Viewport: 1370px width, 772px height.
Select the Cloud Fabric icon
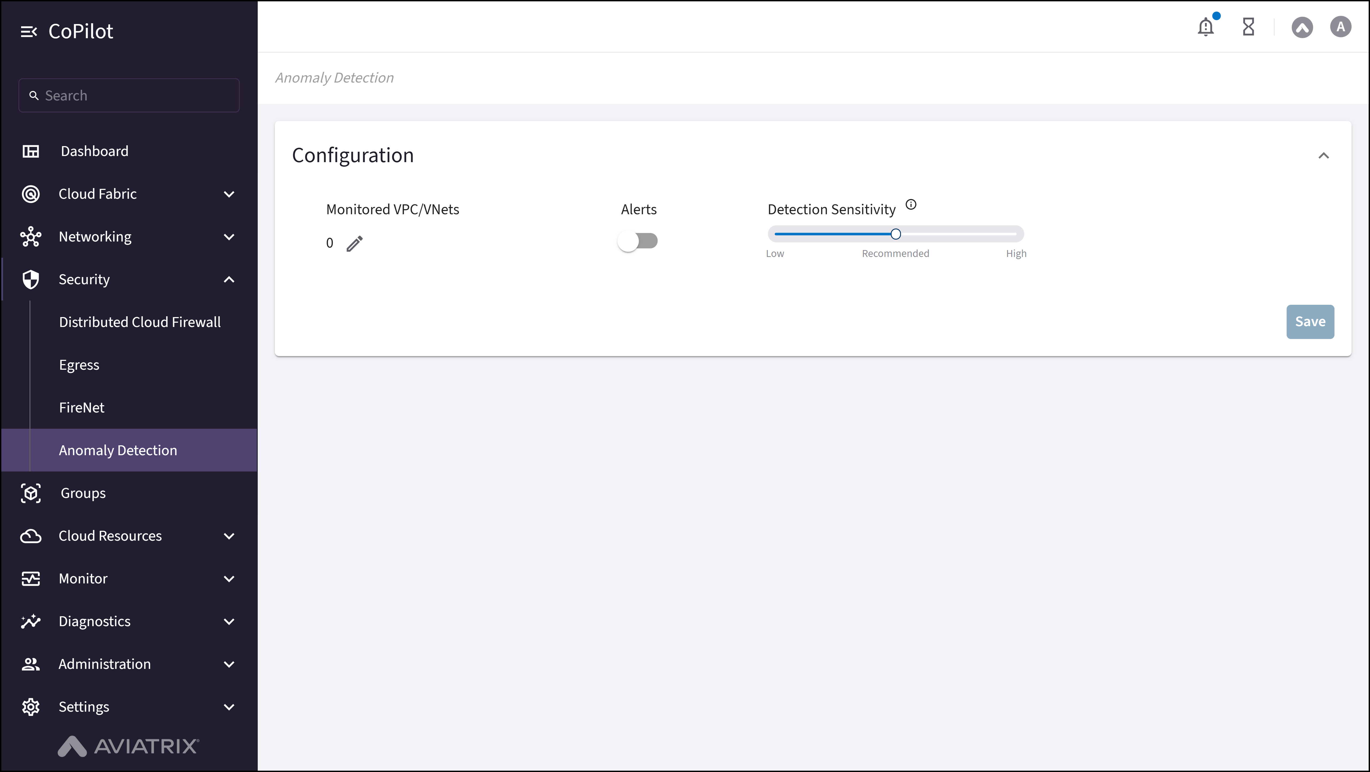(x=31, y=194)
